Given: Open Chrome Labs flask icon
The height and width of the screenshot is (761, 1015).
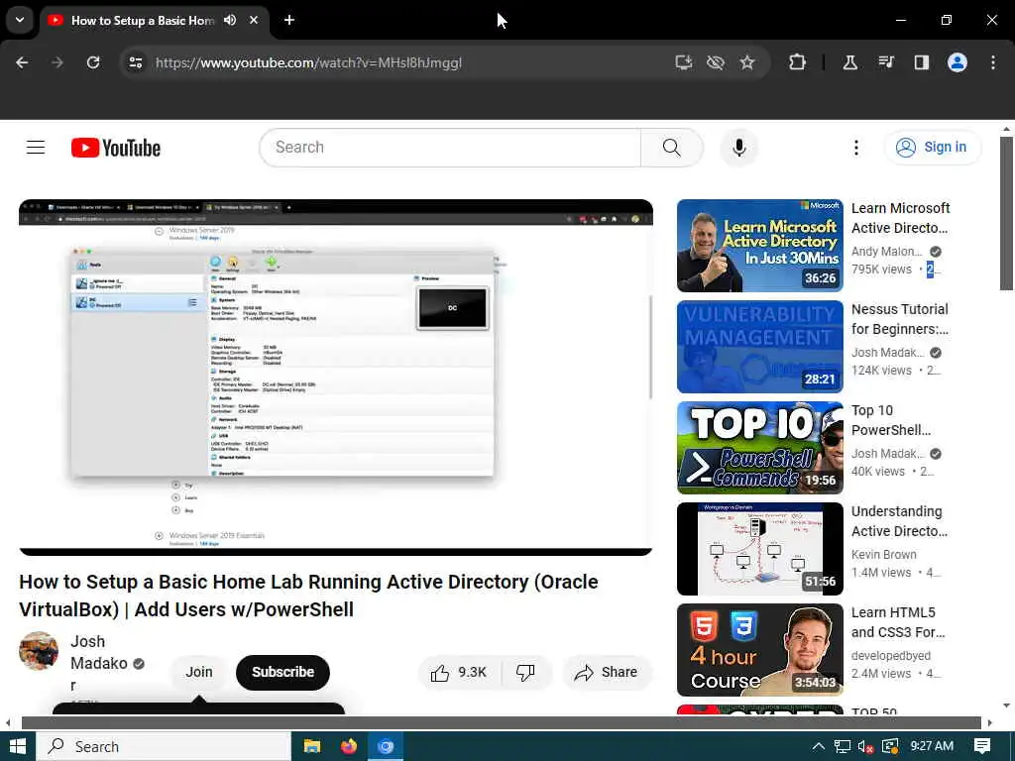Looking at the screenshot, I should click(x=849, y=62).
